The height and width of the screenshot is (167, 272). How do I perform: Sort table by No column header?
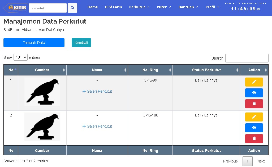[x=11, y=70]
